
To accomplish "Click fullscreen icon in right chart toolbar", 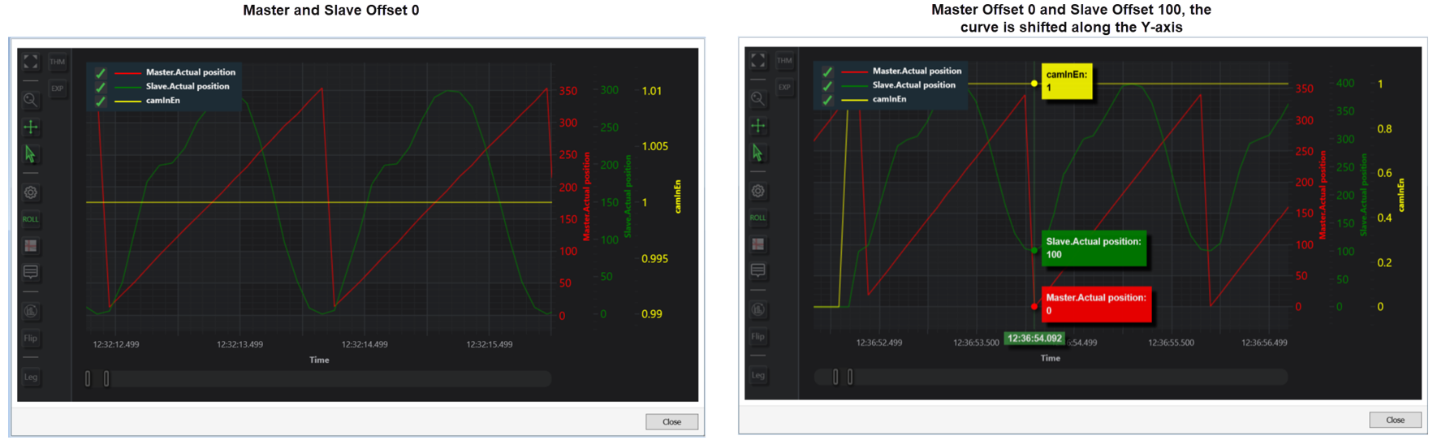I will pos(758,61).
